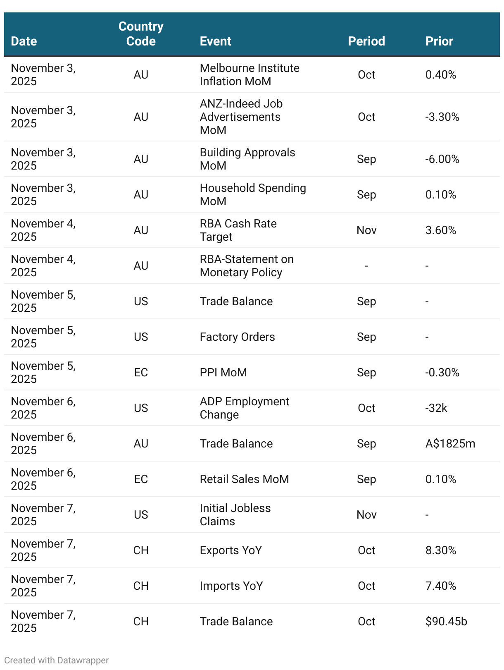Select the Melbourne Institute Inflation MoM event
Screen dimensions: 504x670
coord(250,74)
